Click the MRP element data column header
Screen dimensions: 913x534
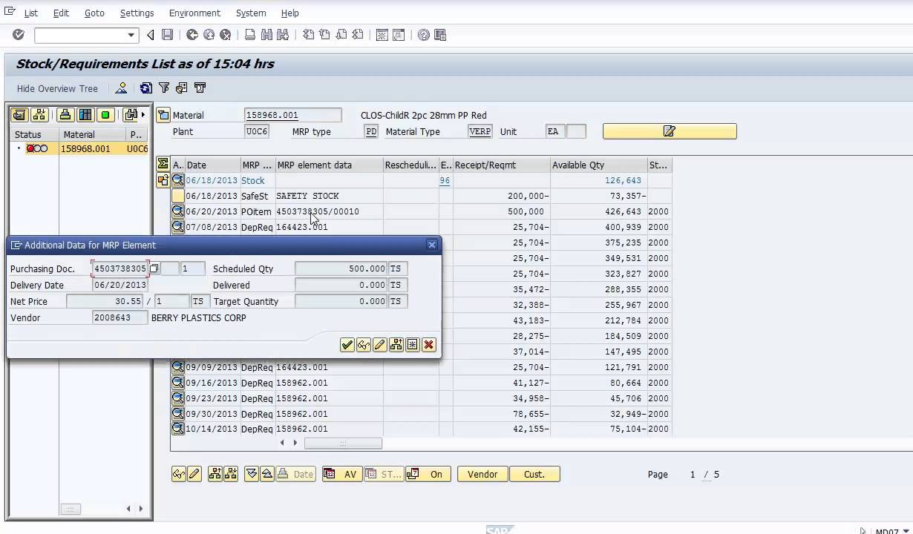(x=329, y=165)
